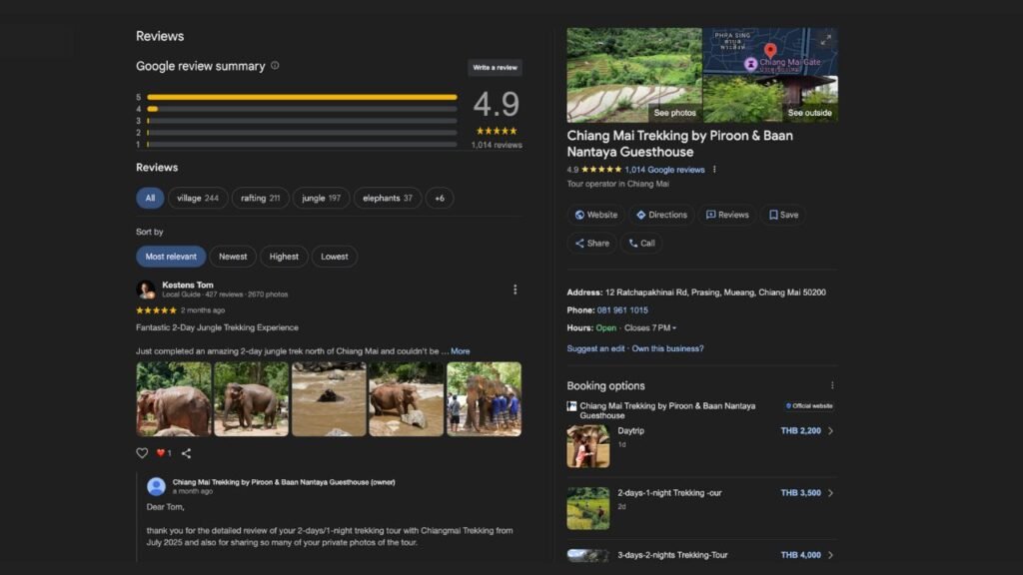The image size is (1023, 575).
Task: Expand the Closes 7 PM hours dropdown
Action: 650,327
